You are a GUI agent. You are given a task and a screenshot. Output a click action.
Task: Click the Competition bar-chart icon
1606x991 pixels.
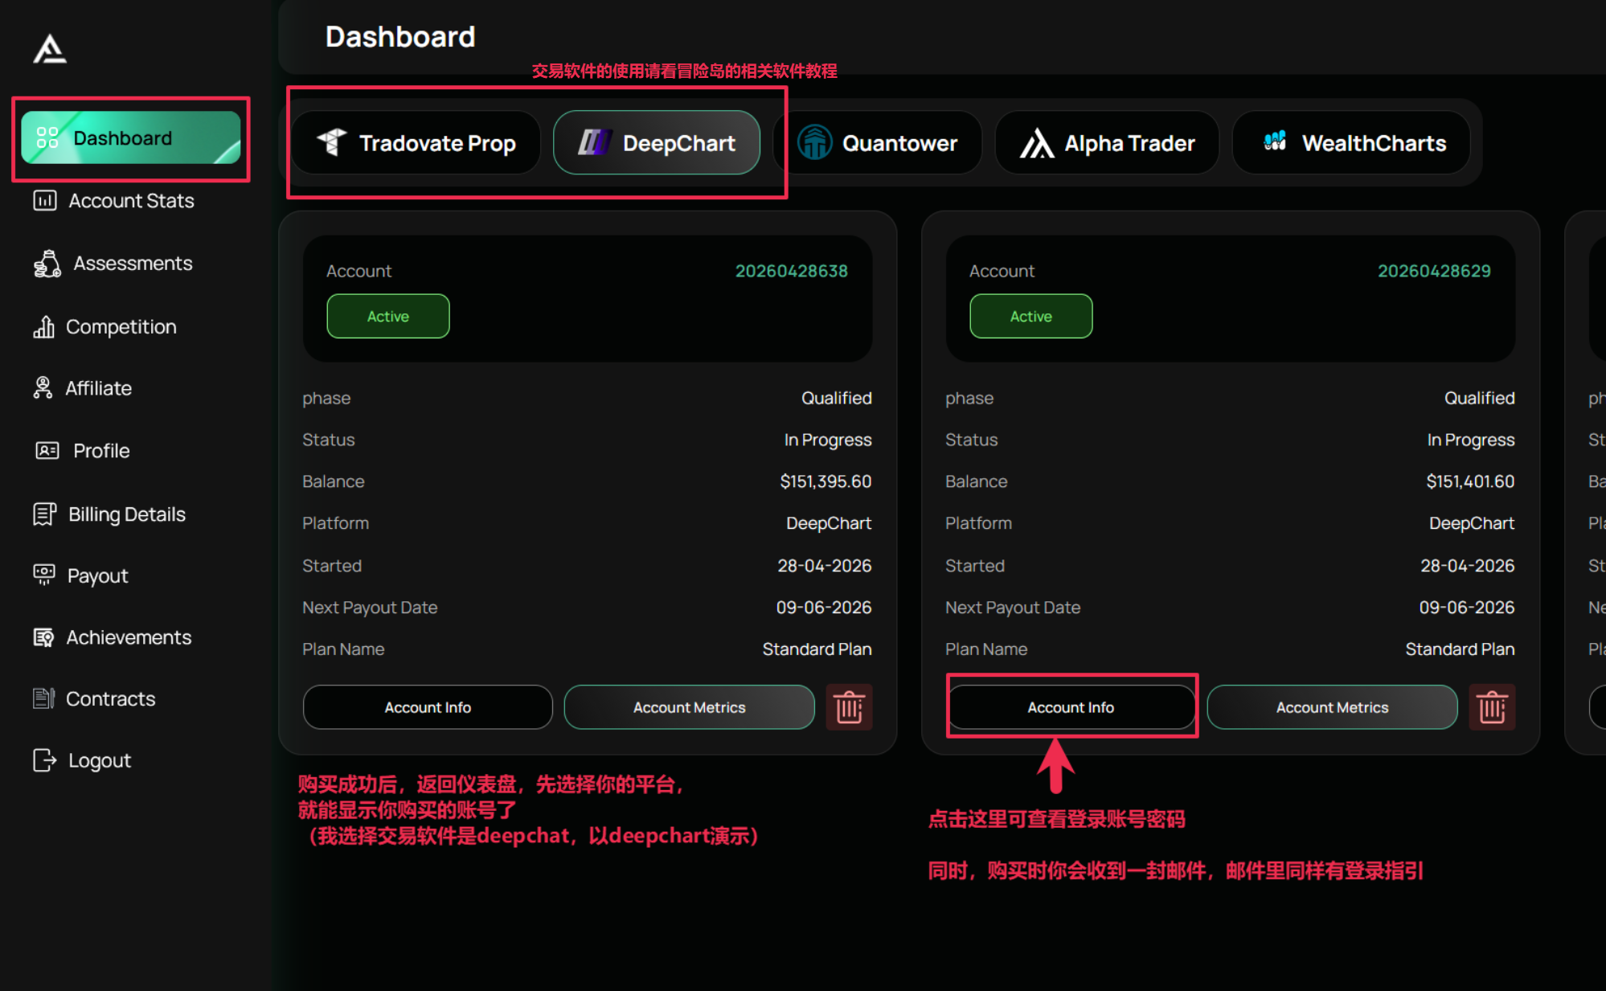point(43,327)
